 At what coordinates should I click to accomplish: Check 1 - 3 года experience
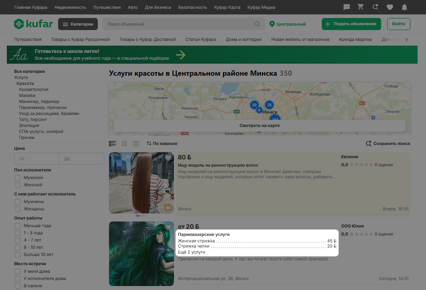tap(18, 233)
